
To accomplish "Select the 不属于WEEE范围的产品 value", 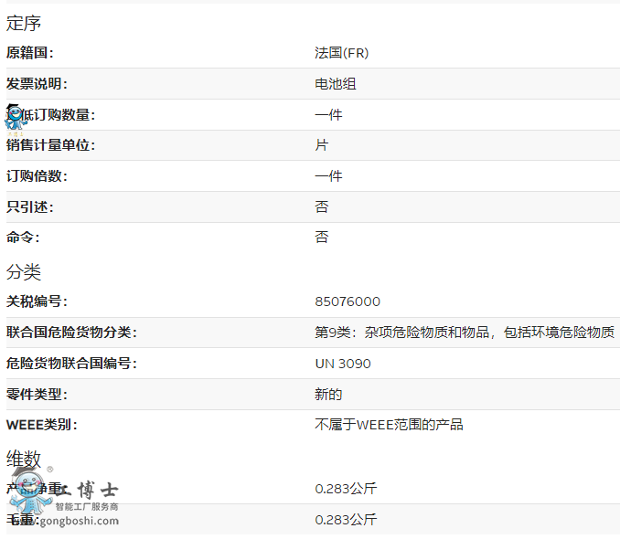I will 389,425.
